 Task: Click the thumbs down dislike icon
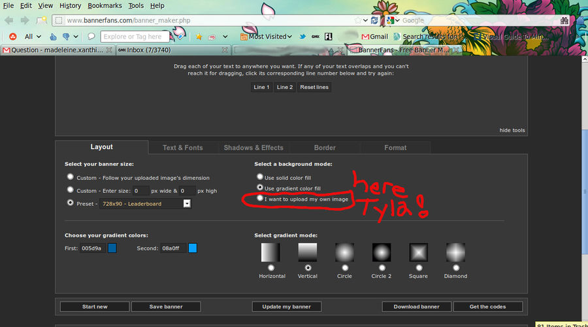66,37
